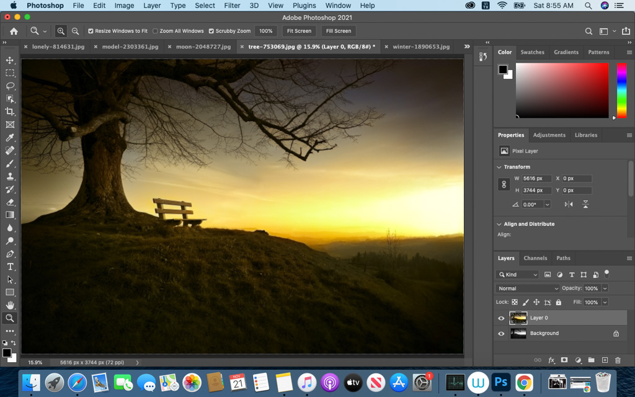Select the Horizontal Type tool
This screenshot has width=635, height=397.
(x=10, y=267)
